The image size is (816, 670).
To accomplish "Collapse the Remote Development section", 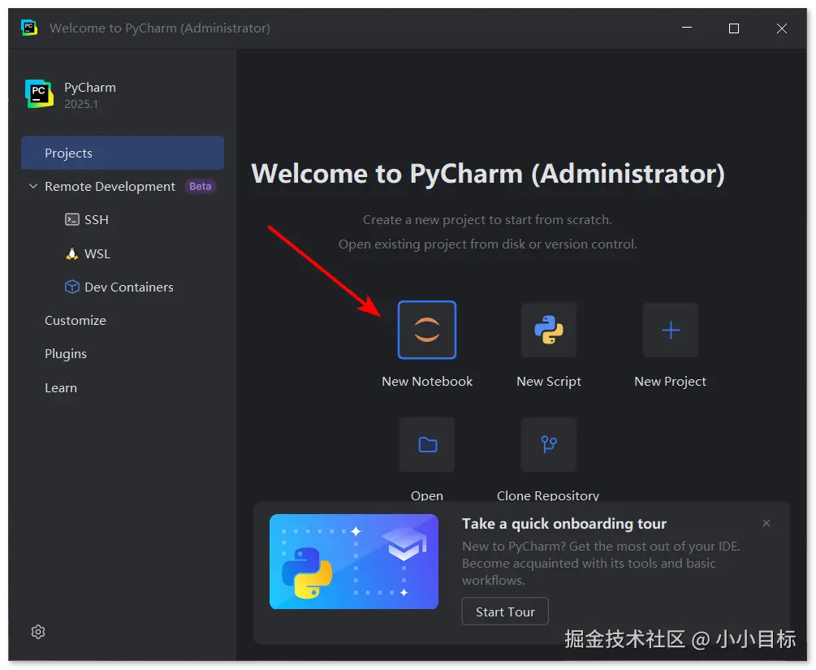I will coord(33,186).
